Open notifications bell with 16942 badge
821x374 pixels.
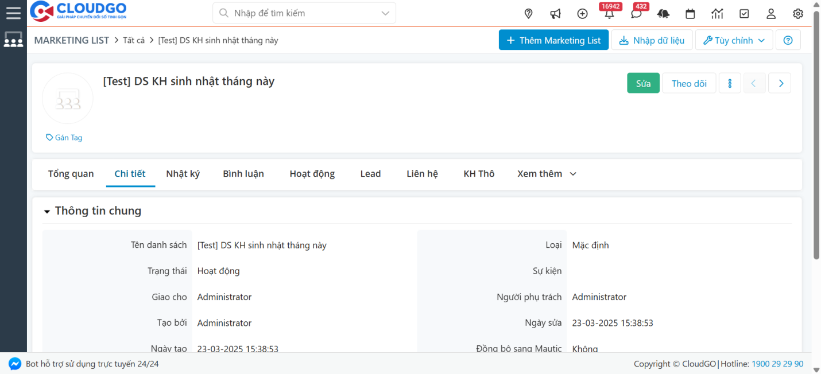[x=609, y=14]
